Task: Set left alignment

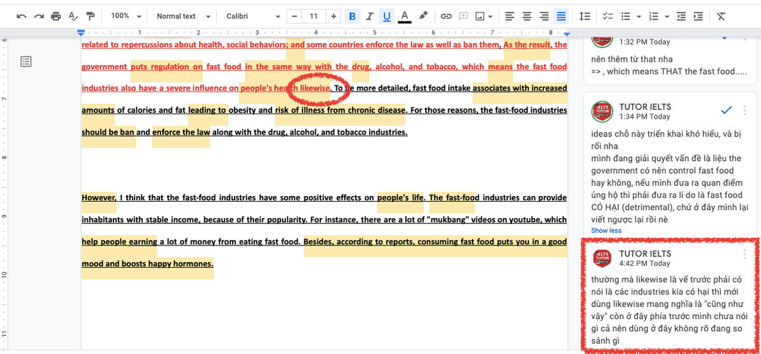Action: coord(510,16)
